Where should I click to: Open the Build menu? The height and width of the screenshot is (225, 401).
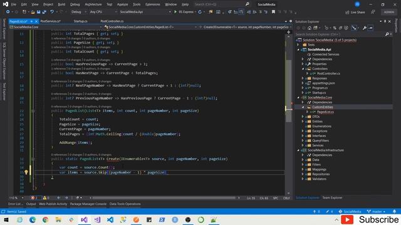click(x=61, y=4)
